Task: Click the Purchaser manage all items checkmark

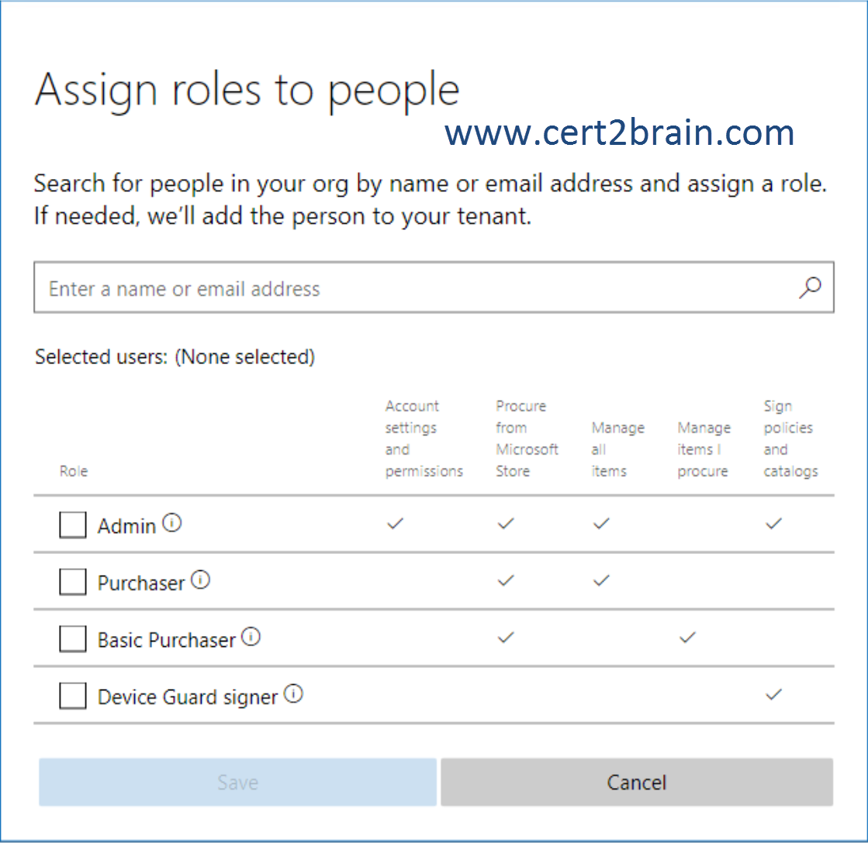Action: [x=601, y=580]
